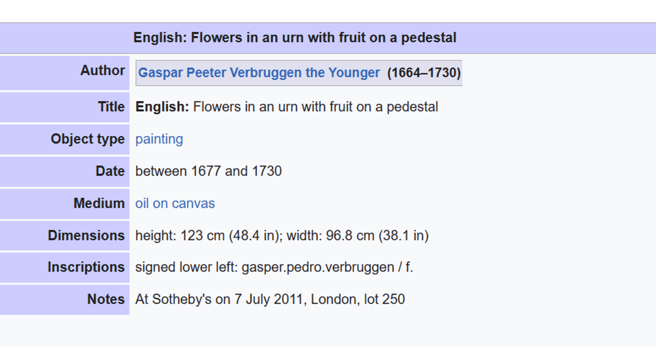Click the Title row label
Viewport: 656px width, 347px height.
111,107
